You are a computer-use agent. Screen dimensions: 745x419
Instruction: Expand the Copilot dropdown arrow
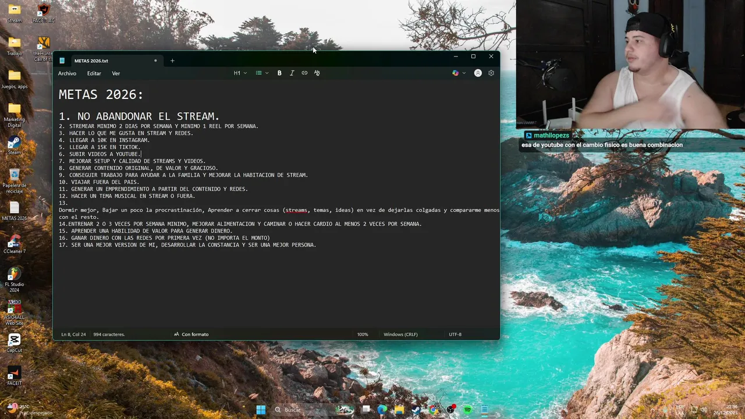click(464, 73)
